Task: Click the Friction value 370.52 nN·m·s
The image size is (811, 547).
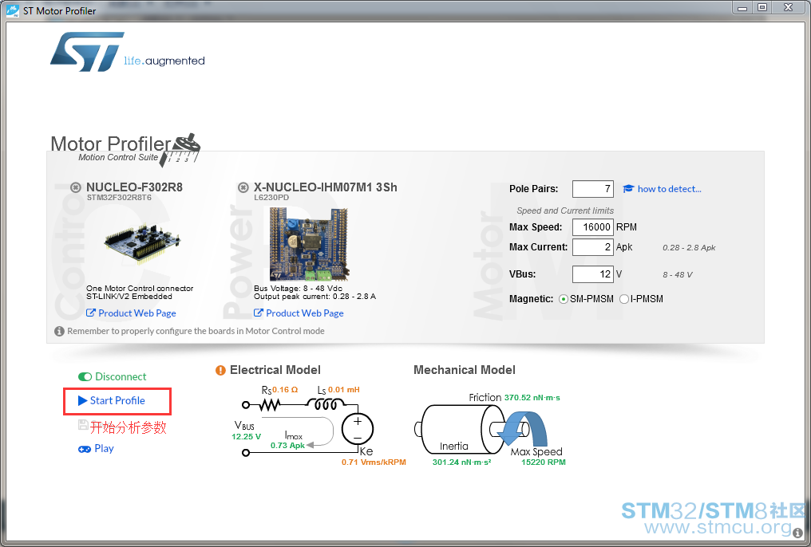Action: (532, 398)
